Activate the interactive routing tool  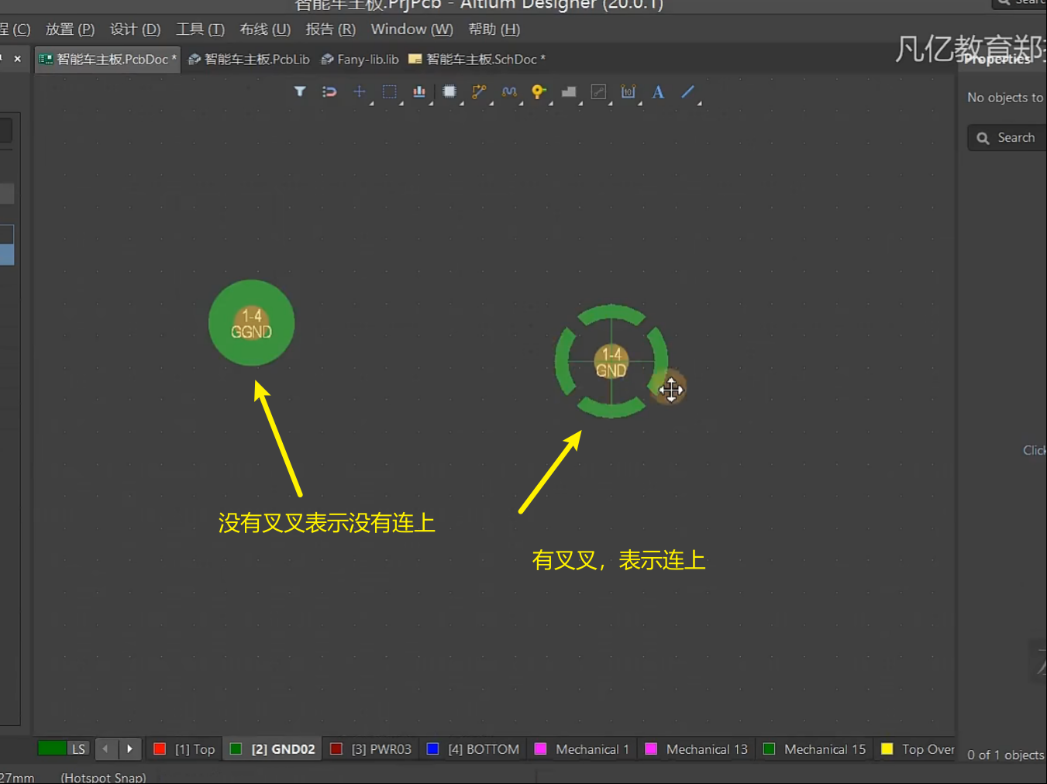479,91
